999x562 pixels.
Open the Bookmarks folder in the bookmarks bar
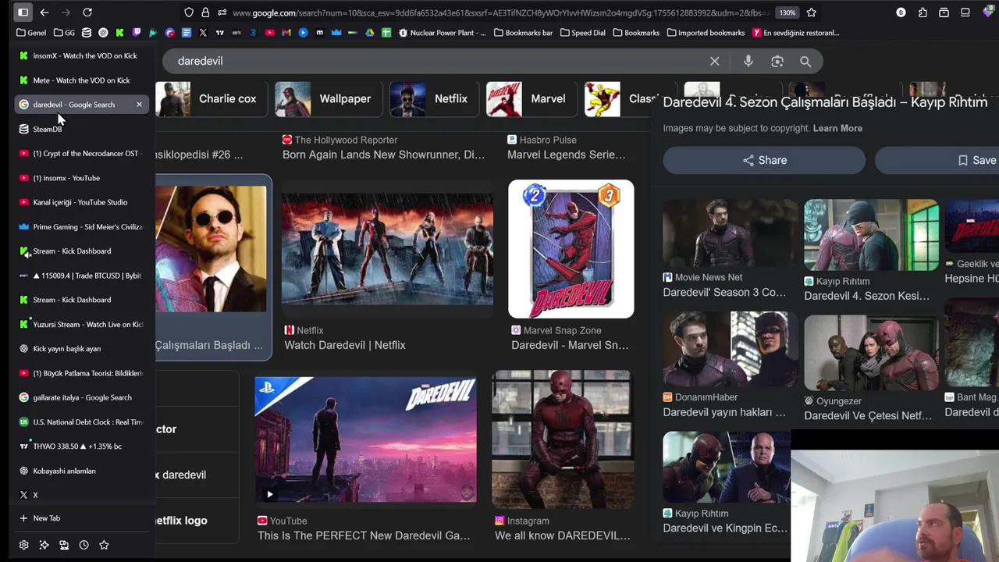(x=636, y=33)
